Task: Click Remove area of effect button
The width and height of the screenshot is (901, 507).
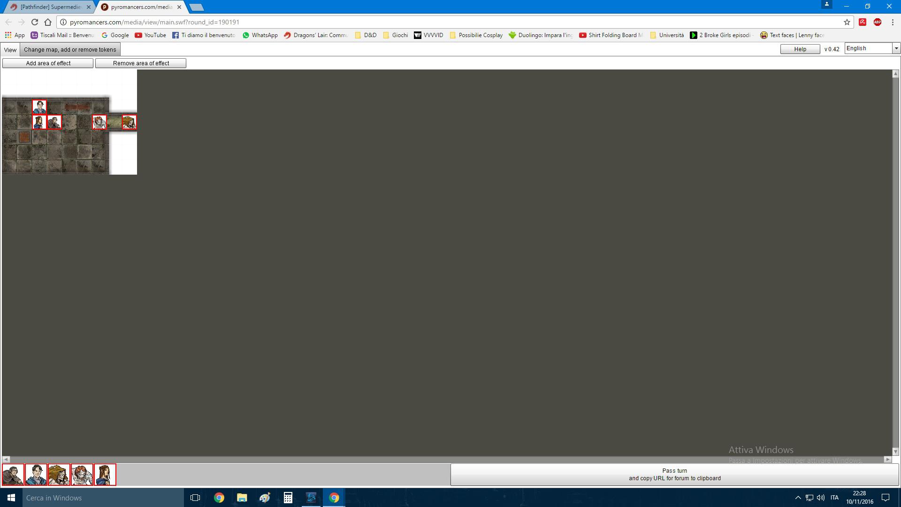Action: click(141, 63)
